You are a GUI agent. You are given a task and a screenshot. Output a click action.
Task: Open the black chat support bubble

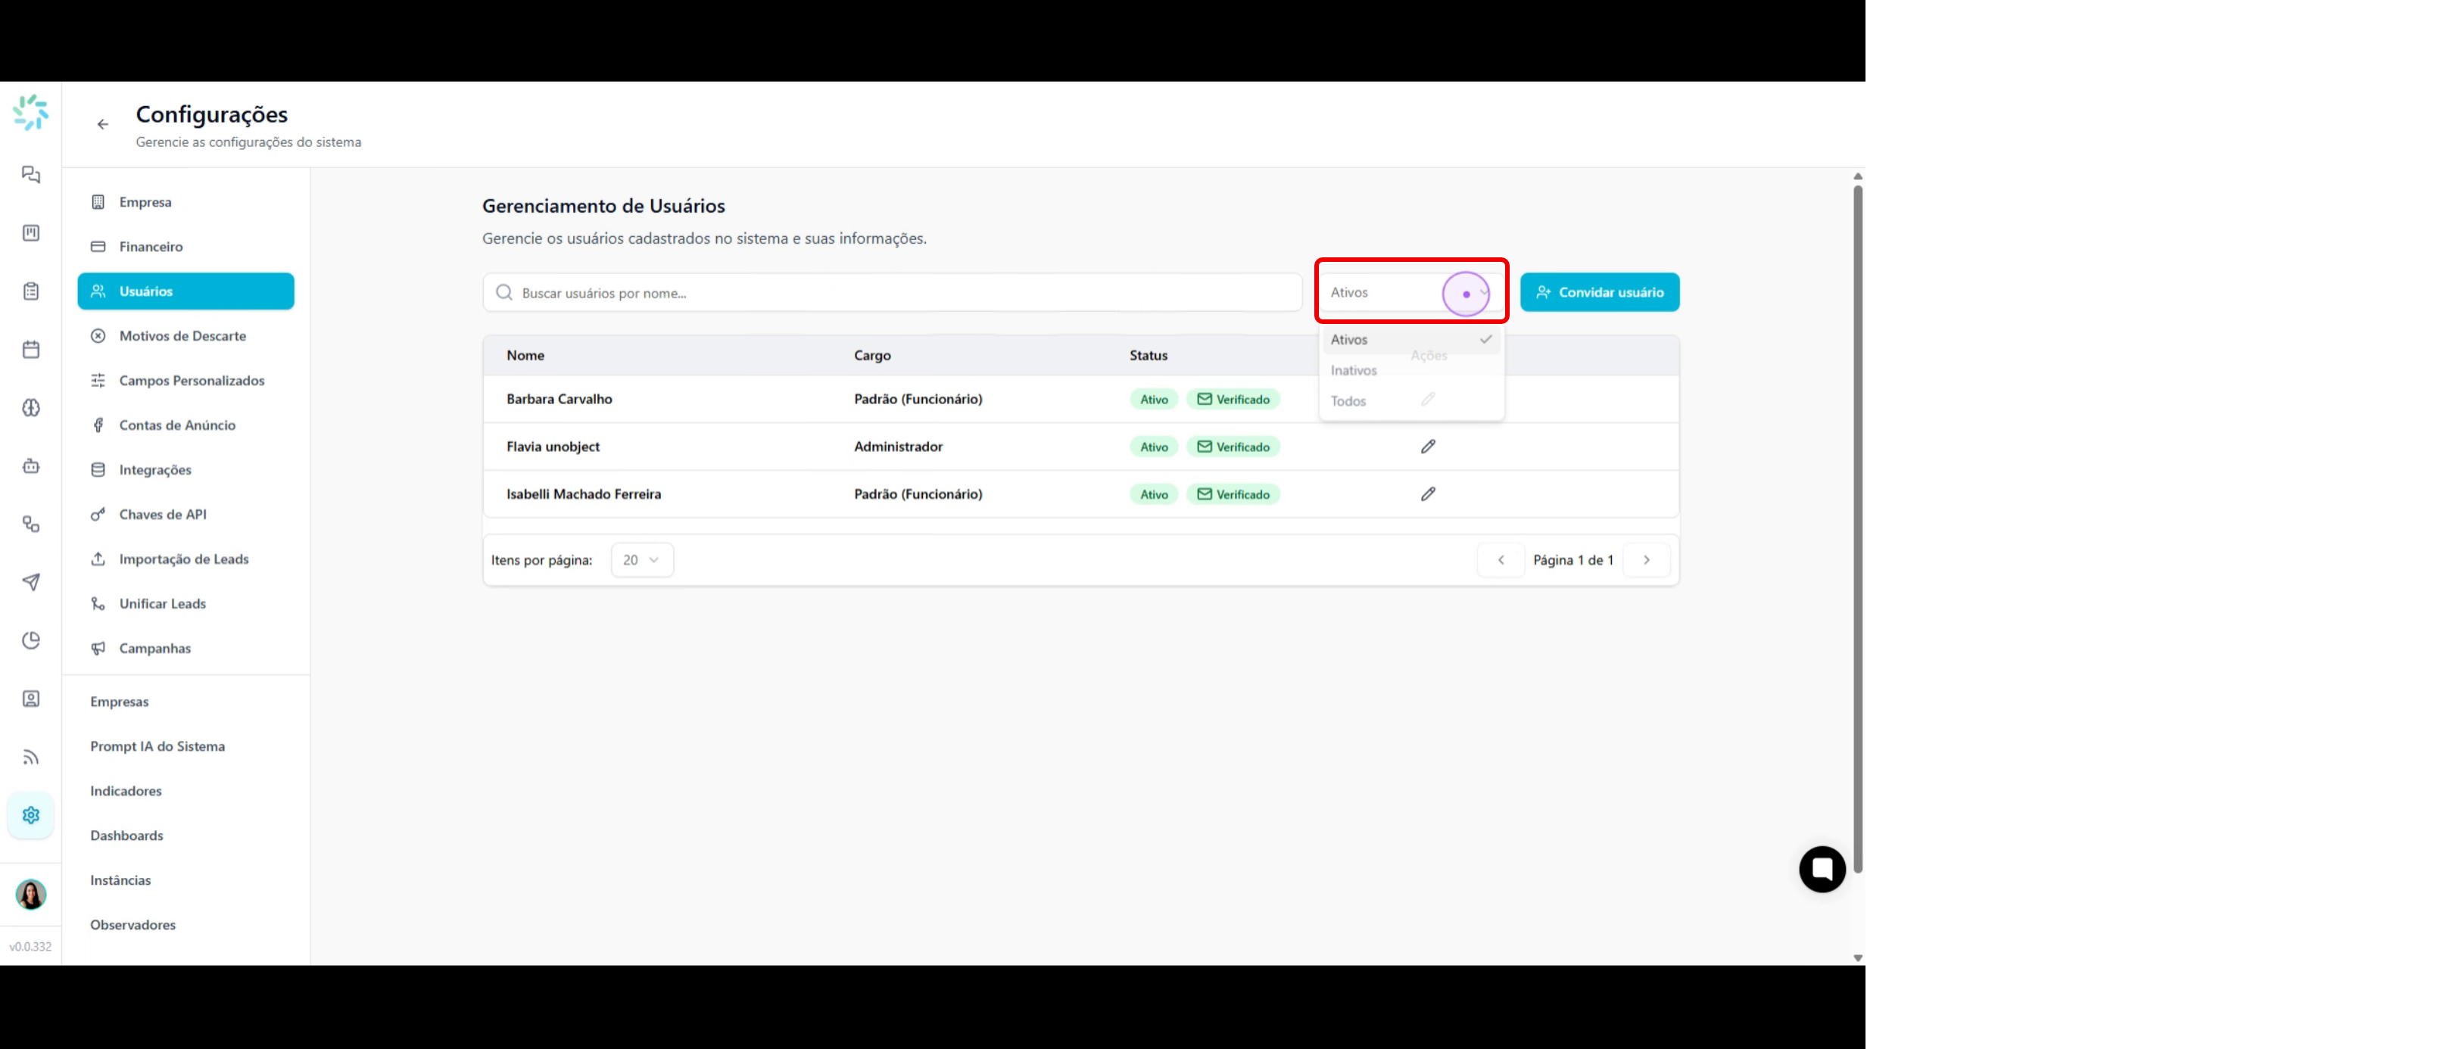tap(1822, 869)
